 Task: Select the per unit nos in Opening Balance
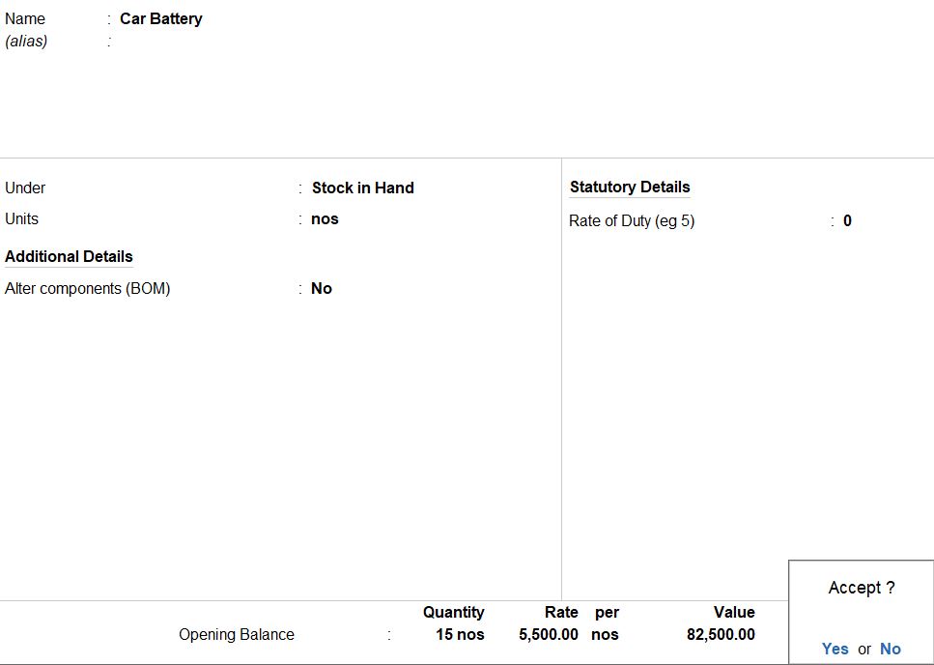[x=605, y=635]
